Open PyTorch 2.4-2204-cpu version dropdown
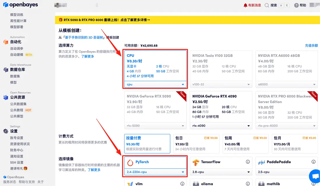320x186 pixels. [155, 172]
